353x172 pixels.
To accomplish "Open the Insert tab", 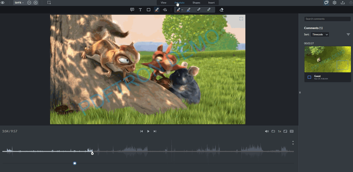I will tap(211, 3).
